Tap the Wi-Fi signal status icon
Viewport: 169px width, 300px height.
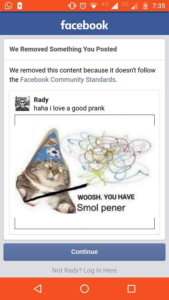(x=94, y=6)
